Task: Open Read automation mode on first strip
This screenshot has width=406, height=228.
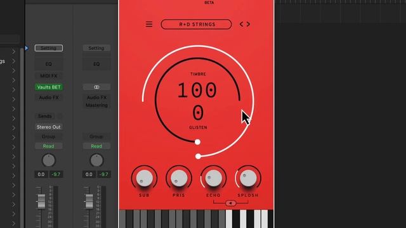Action: point(49,146)
